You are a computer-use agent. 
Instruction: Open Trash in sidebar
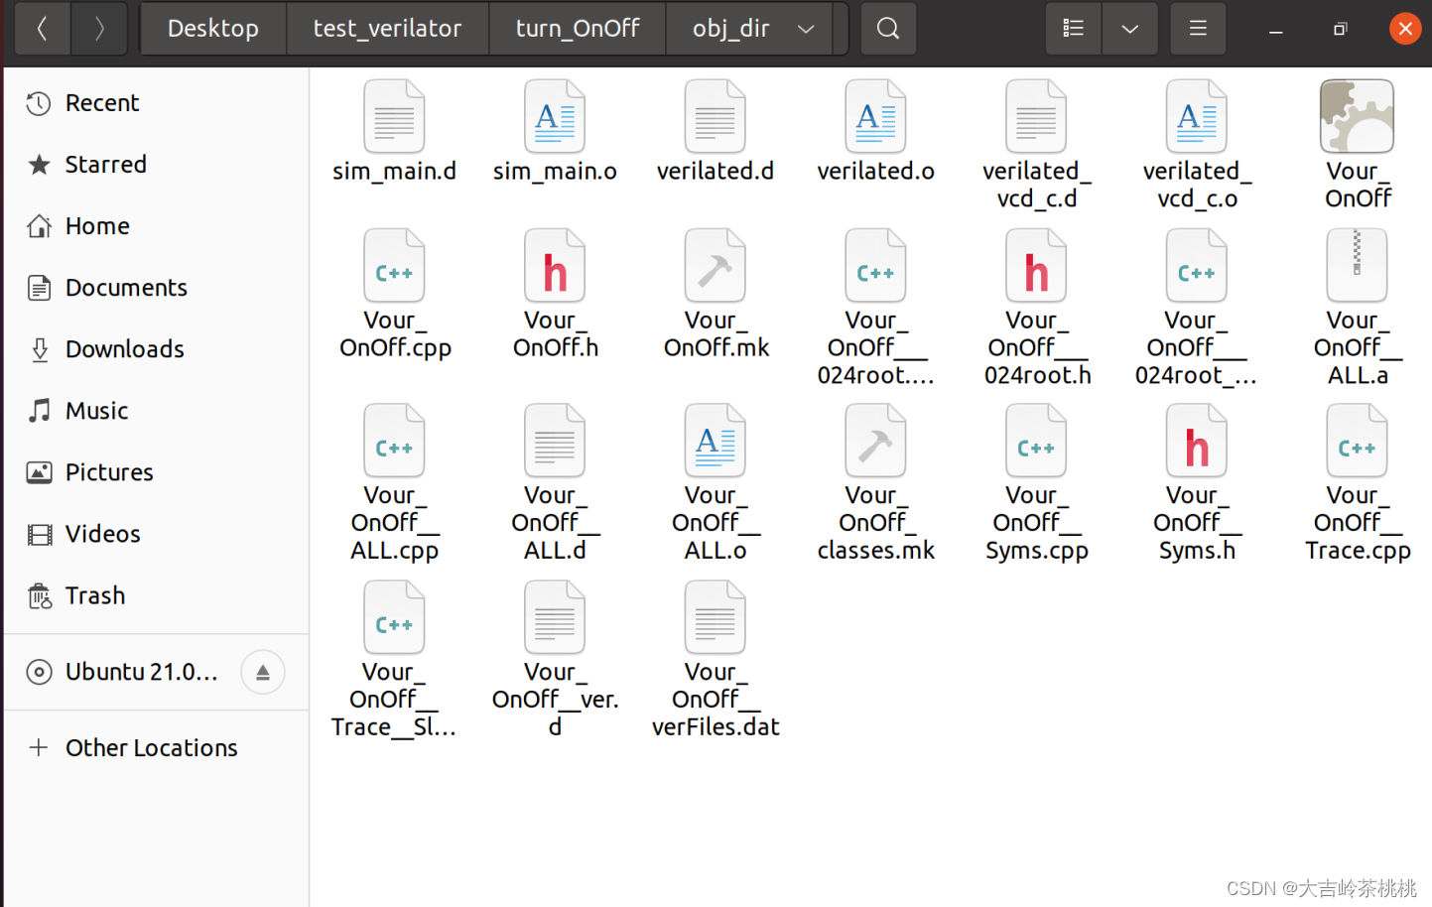[157, 595]
